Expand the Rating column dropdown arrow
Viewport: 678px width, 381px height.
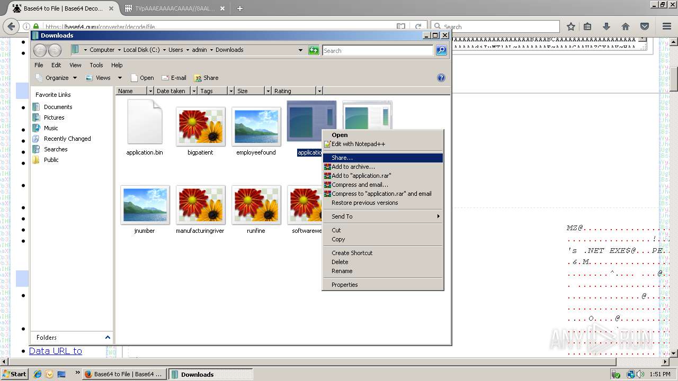click(319, 91)
